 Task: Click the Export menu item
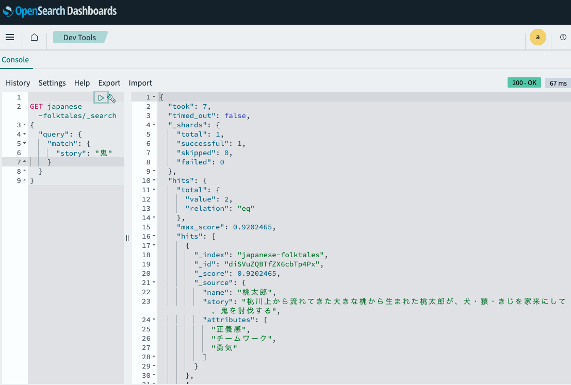tap(109, 82)
